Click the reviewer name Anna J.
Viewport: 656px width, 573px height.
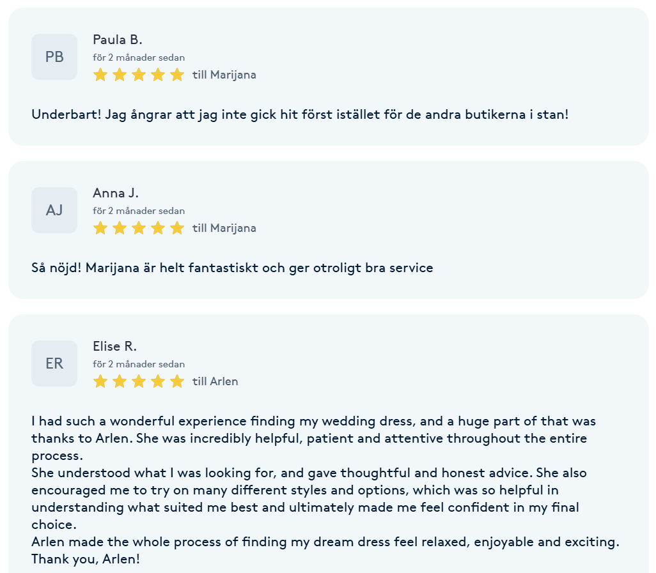coord(116,193)
